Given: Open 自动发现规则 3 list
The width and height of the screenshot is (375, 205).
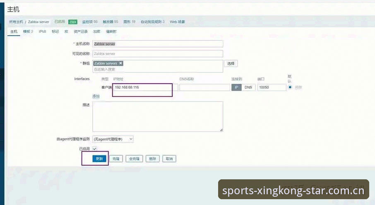Looking at the screenshot, I should pyautogui.click(x=153, y=22).
